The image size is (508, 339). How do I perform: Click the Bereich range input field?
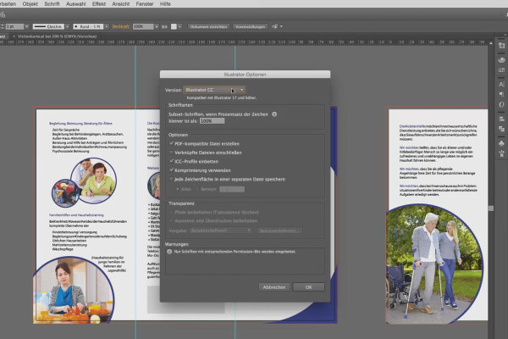(232, 189)
